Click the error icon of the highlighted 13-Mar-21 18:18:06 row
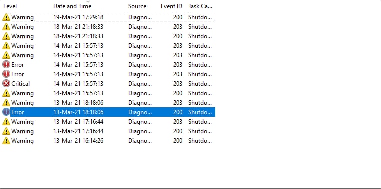Image resolution: width=381 pixels, height=189 pixels. [6, 112]
